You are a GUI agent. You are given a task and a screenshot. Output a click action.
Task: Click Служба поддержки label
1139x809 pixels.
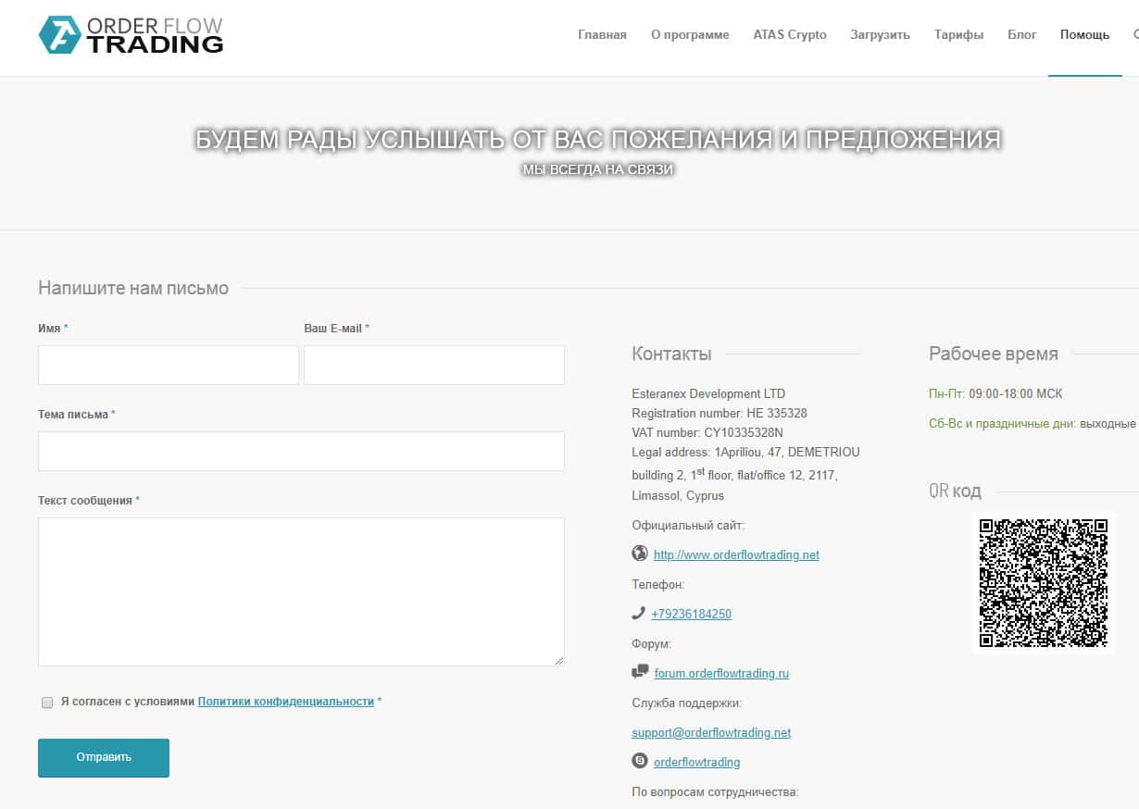687,703
